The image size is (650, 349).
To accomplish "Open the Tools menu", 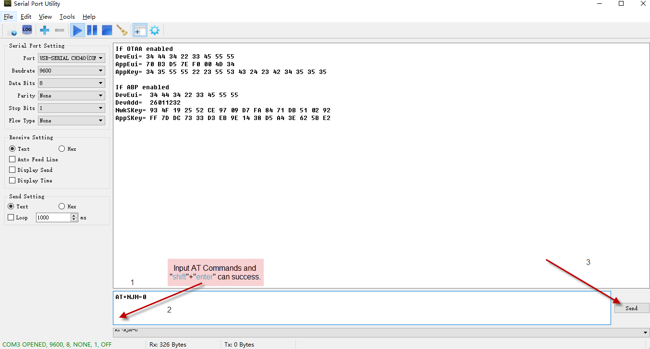I will point(67,16).
